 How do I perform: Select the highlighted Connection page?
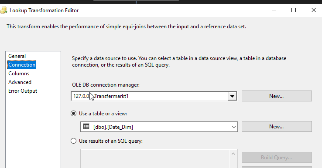coord(22,65)
